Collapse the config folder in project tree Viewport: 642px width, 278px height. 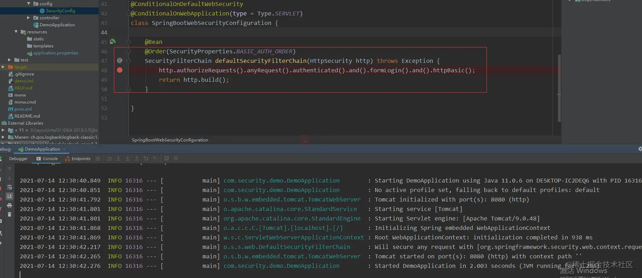(x=29, y=3)
